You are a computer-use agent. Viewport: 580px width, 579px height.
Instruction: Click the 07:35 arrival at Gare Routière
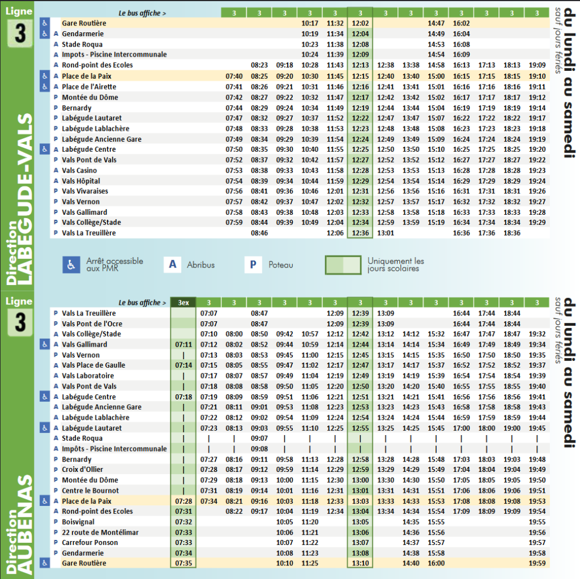click(x=184, y=563)
